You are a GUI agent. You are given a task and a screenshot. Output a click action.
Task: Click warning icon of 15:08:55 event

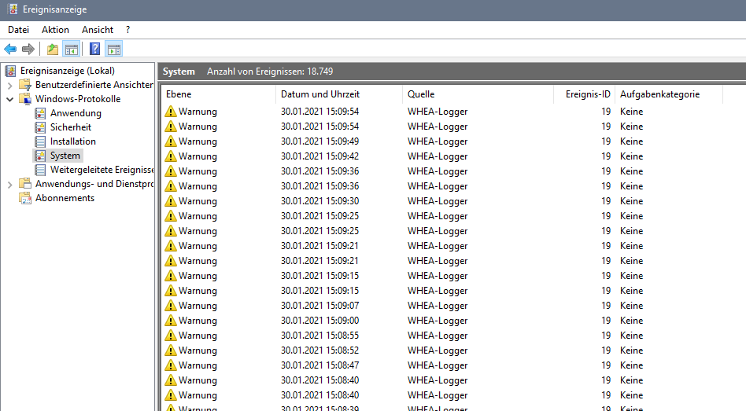coord(170,336)
